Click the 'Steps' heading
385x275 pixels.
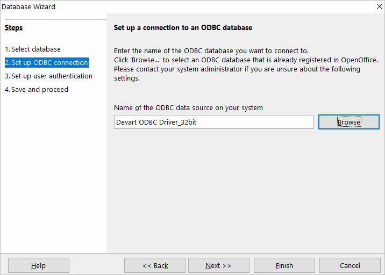[14, 27]
